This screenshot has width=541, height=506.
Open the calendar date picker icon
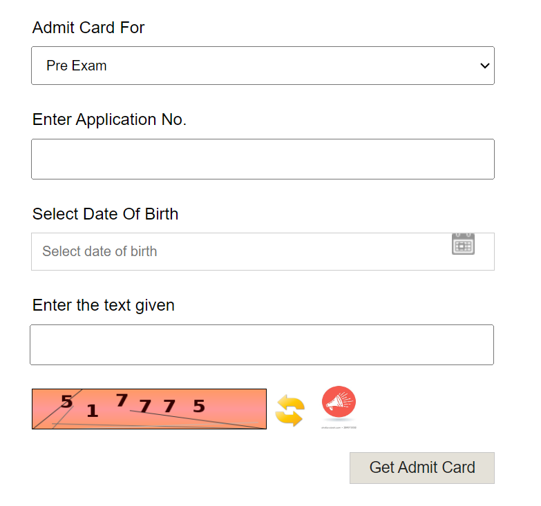[x=463, y=244]
